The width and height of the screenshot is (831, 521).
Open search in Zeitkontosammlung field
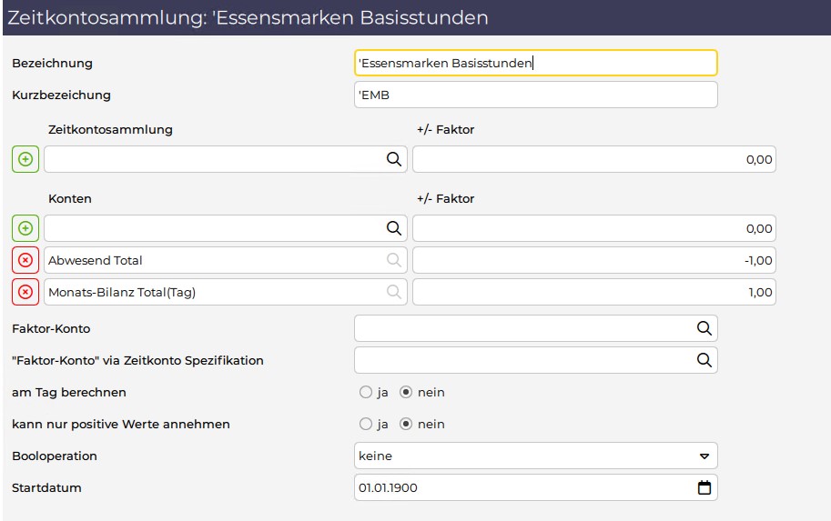pos(394,159)
